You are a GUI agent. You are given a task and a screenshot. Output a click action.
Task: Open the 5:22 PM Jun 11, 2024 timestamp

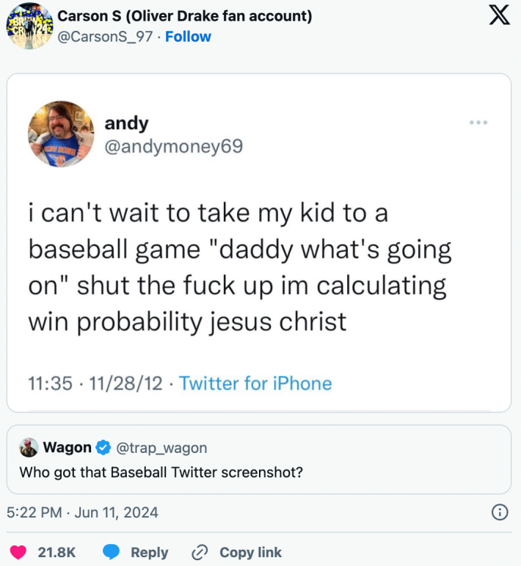pos(82,512)
